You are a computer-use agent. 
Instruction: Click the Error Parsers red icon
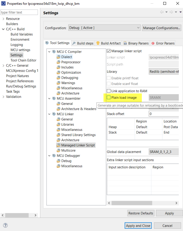point(153,43)
